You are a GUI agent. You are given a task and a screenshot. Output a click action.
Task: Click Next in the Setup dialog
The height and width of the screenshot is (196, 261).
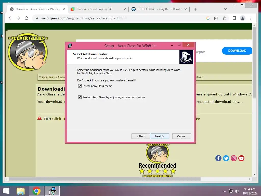[x=160, y=136]
